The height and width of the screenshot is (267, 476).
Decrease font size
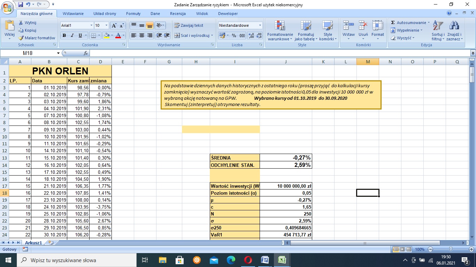click(x=122, y=25)
